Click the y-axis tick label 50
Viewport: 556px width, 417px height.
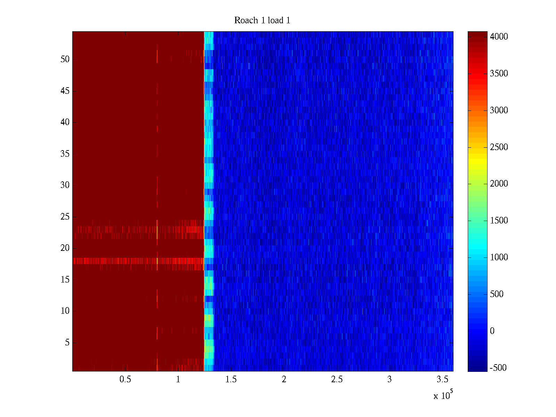coord(65,59)
